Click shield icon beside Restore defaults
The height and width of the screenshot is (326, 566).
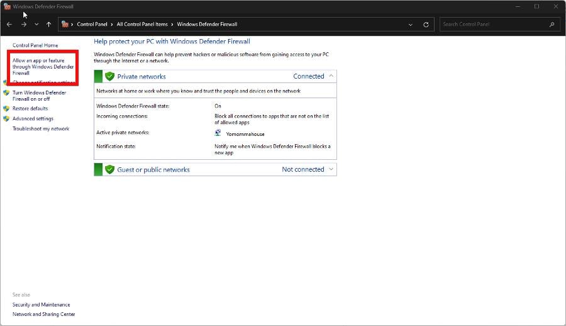pyautogui.click(x=6, y=108)
